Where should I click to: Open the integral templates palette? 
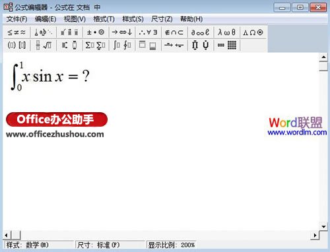122,46
